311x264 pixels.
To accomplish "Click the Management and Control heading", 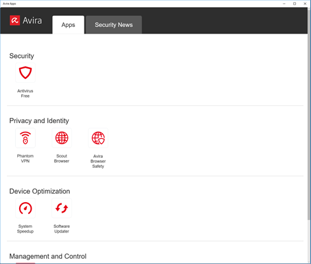I will click(x=48, y=256).
